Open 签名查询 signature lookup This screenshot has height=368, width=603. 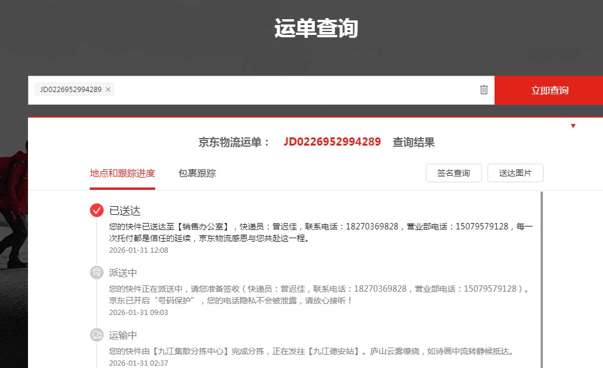[x=453, y=174]
